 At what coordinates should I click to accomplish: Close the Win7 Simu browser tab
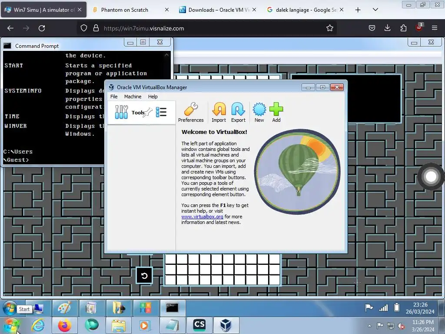coord(80,10)
